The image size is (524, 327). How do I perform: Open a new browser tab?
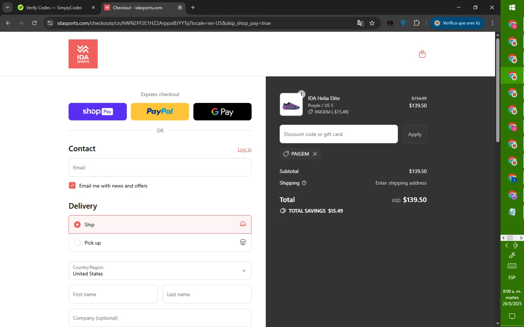[193, 7]
